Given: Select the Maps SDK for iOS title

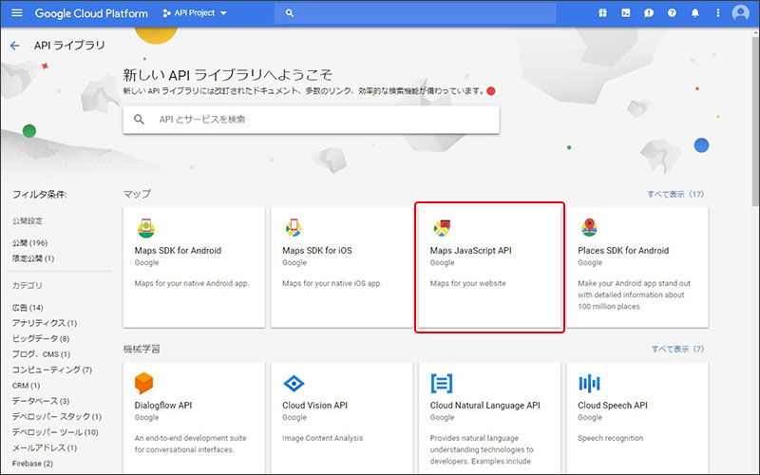Looking at the screenshot, I should coord(317,251).
